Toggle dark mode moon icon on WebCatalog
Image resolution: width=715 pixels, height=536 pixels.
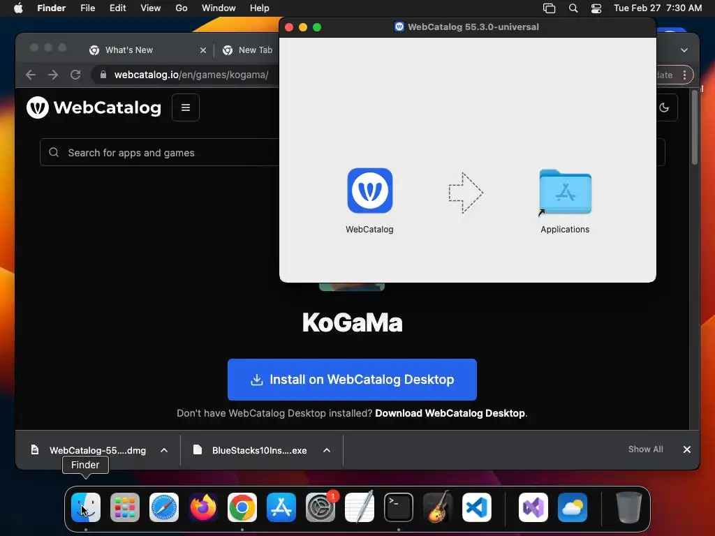tap(664, 107)
